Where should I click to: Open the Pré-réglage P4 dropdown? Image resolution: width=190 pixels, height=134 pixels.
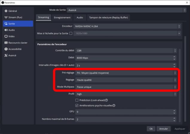pos(126,73)
